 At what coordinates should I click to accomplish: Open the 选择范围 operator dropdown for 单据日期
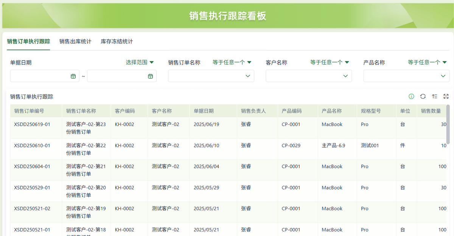(140, 62)
